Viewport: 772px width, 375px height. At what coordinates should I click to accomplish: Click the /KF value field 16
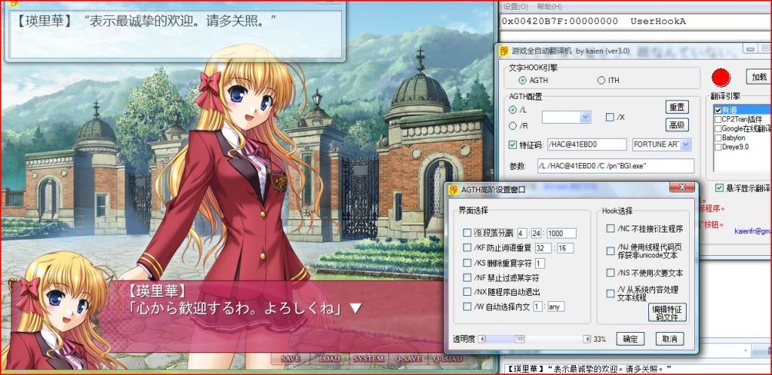(565, 248)
